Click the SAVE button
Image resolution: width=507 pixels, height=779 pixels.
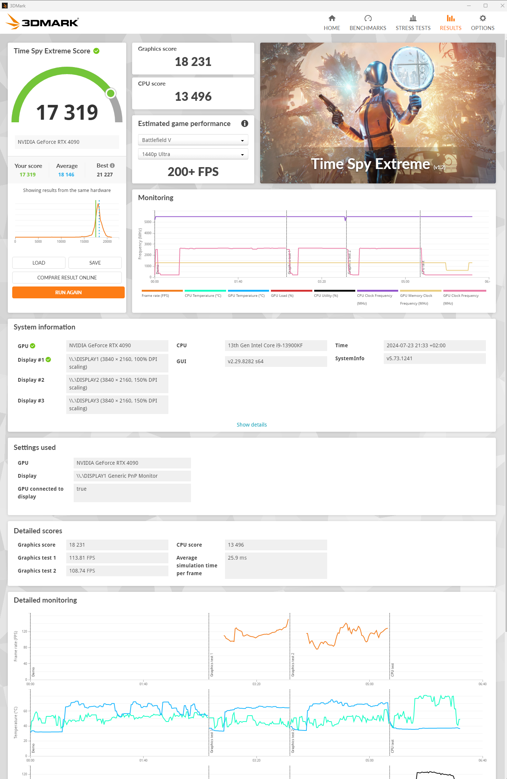point(95,263)
